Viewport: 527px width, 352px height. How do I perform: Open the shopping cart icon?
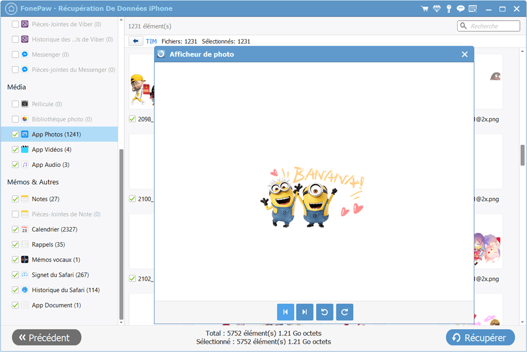(425, 9)
